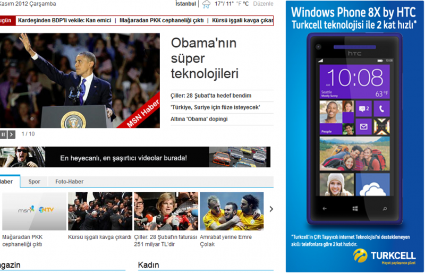Read 'Türkiye, Suriye için füze isteyecek'
Viewport: 425px width, 273px height.
click(x=215, y=107)
